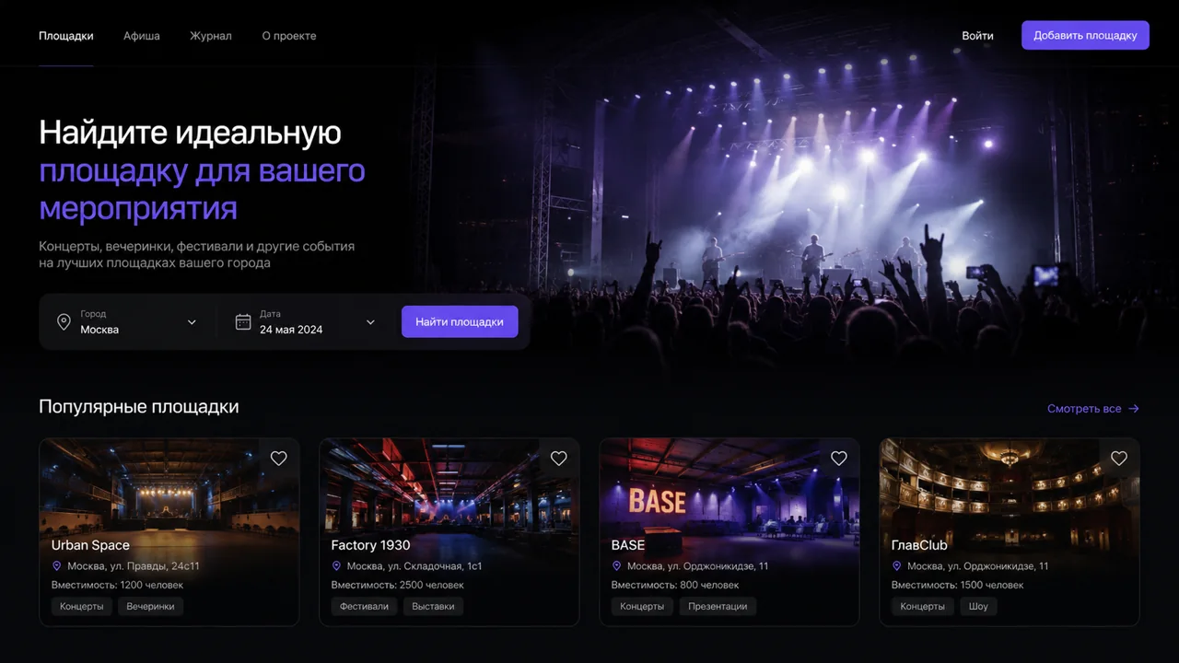The image size is (1179, 663).
Task: Click the Популярные площадки heading
Action: click(x=139, y=407)
